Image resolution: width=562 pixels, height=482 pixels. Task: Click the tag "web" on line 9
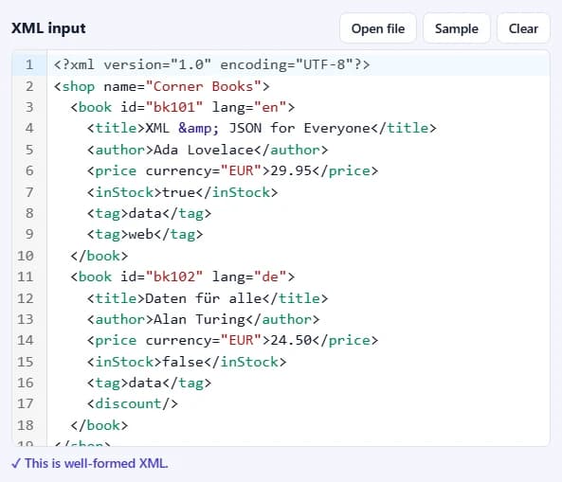click(x=141, y=234)
